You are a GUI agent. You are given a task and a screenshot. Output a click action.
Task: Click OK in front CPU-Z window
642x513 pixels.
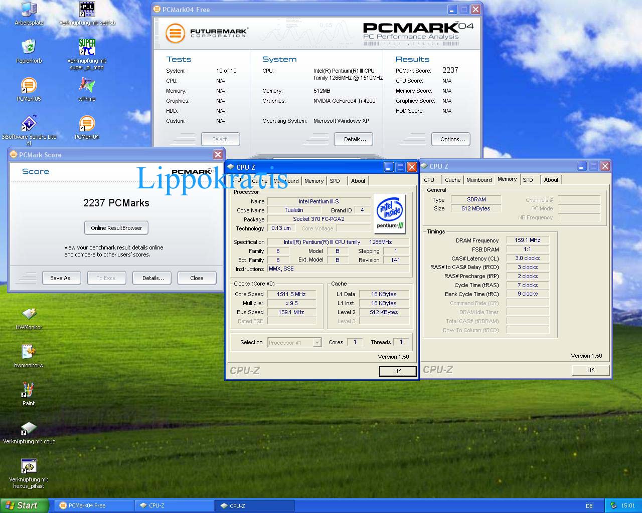click(x=398, y=371)
